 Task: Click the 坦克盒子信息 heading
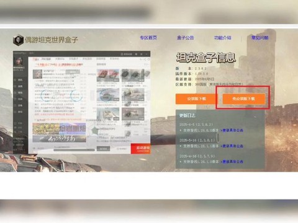tap(205, 58)
